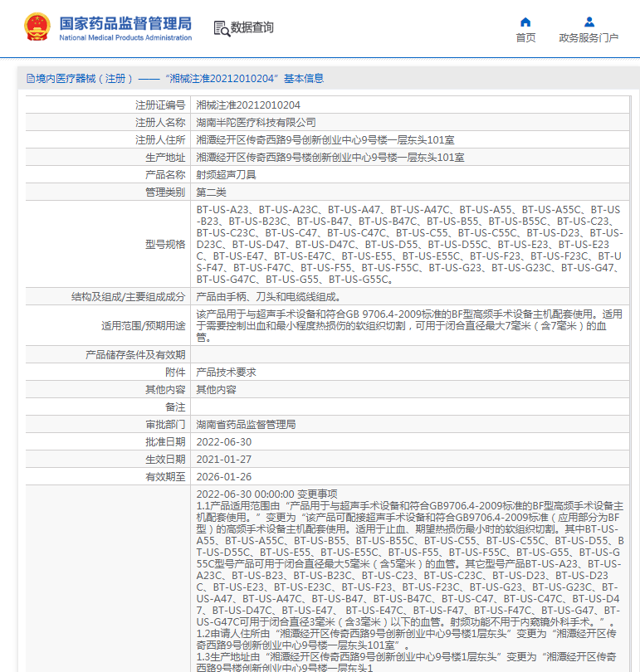The image size is (640, 672).
Task: Click the 审批部门 label
Action: [x=165, y=424]
